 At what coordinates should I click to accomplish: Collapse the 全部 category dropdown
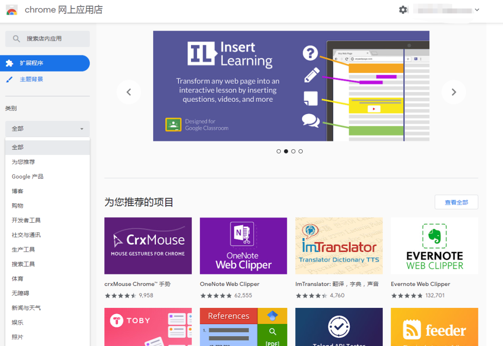48,129
